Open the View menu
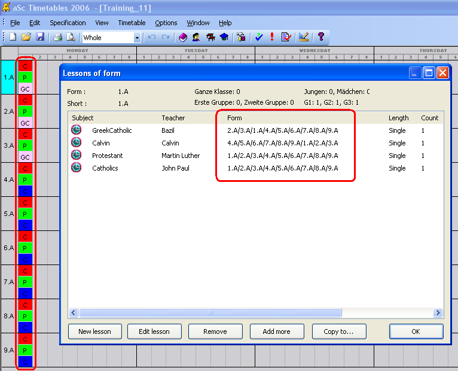This screenshot has width=458, height=371. (102, 23)
